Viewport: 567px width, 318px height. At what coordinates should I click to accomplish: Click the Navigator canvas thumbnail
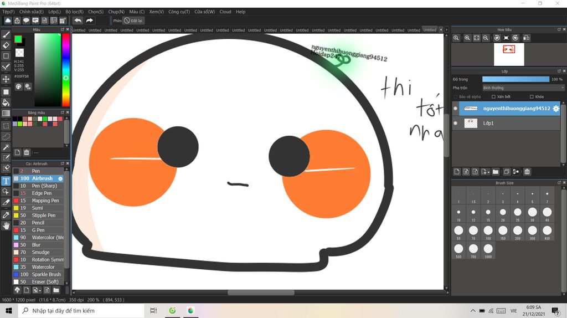tap(509, 54)
